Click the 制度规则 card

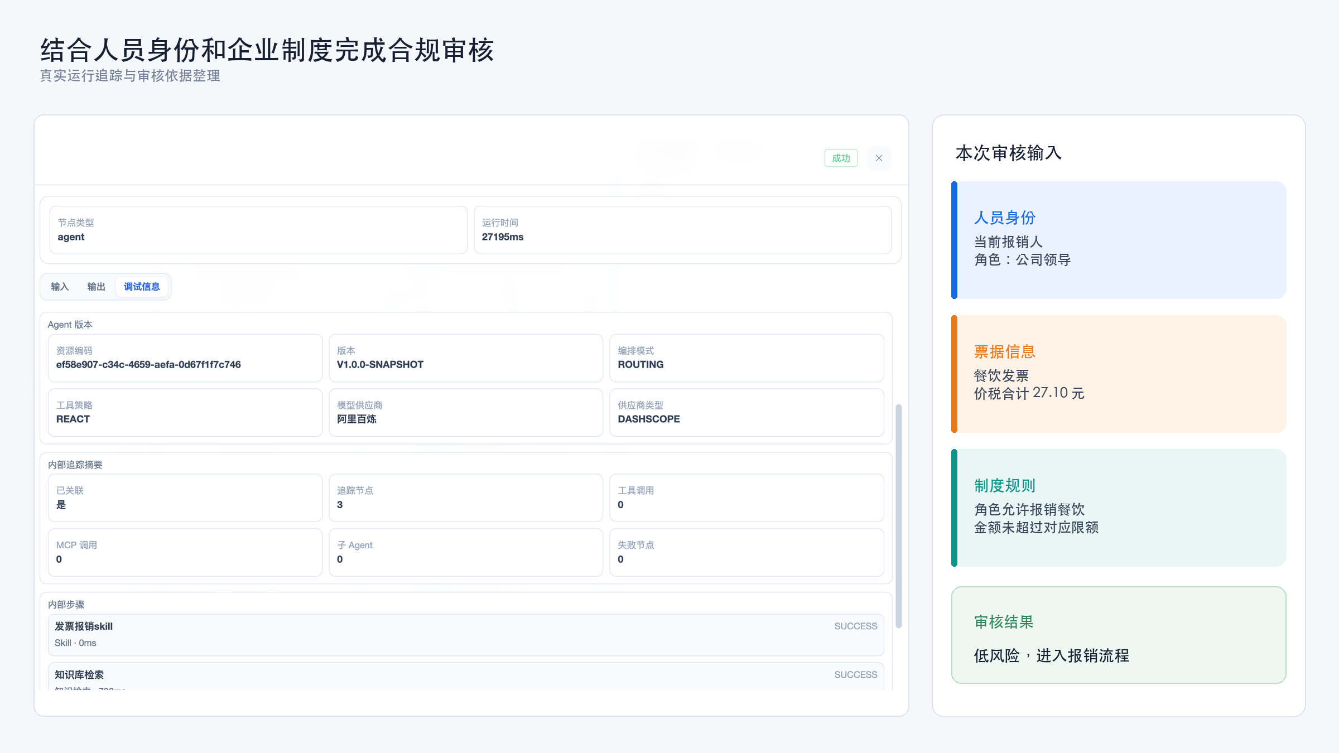pyautogui.click(x=1119, y=508)
